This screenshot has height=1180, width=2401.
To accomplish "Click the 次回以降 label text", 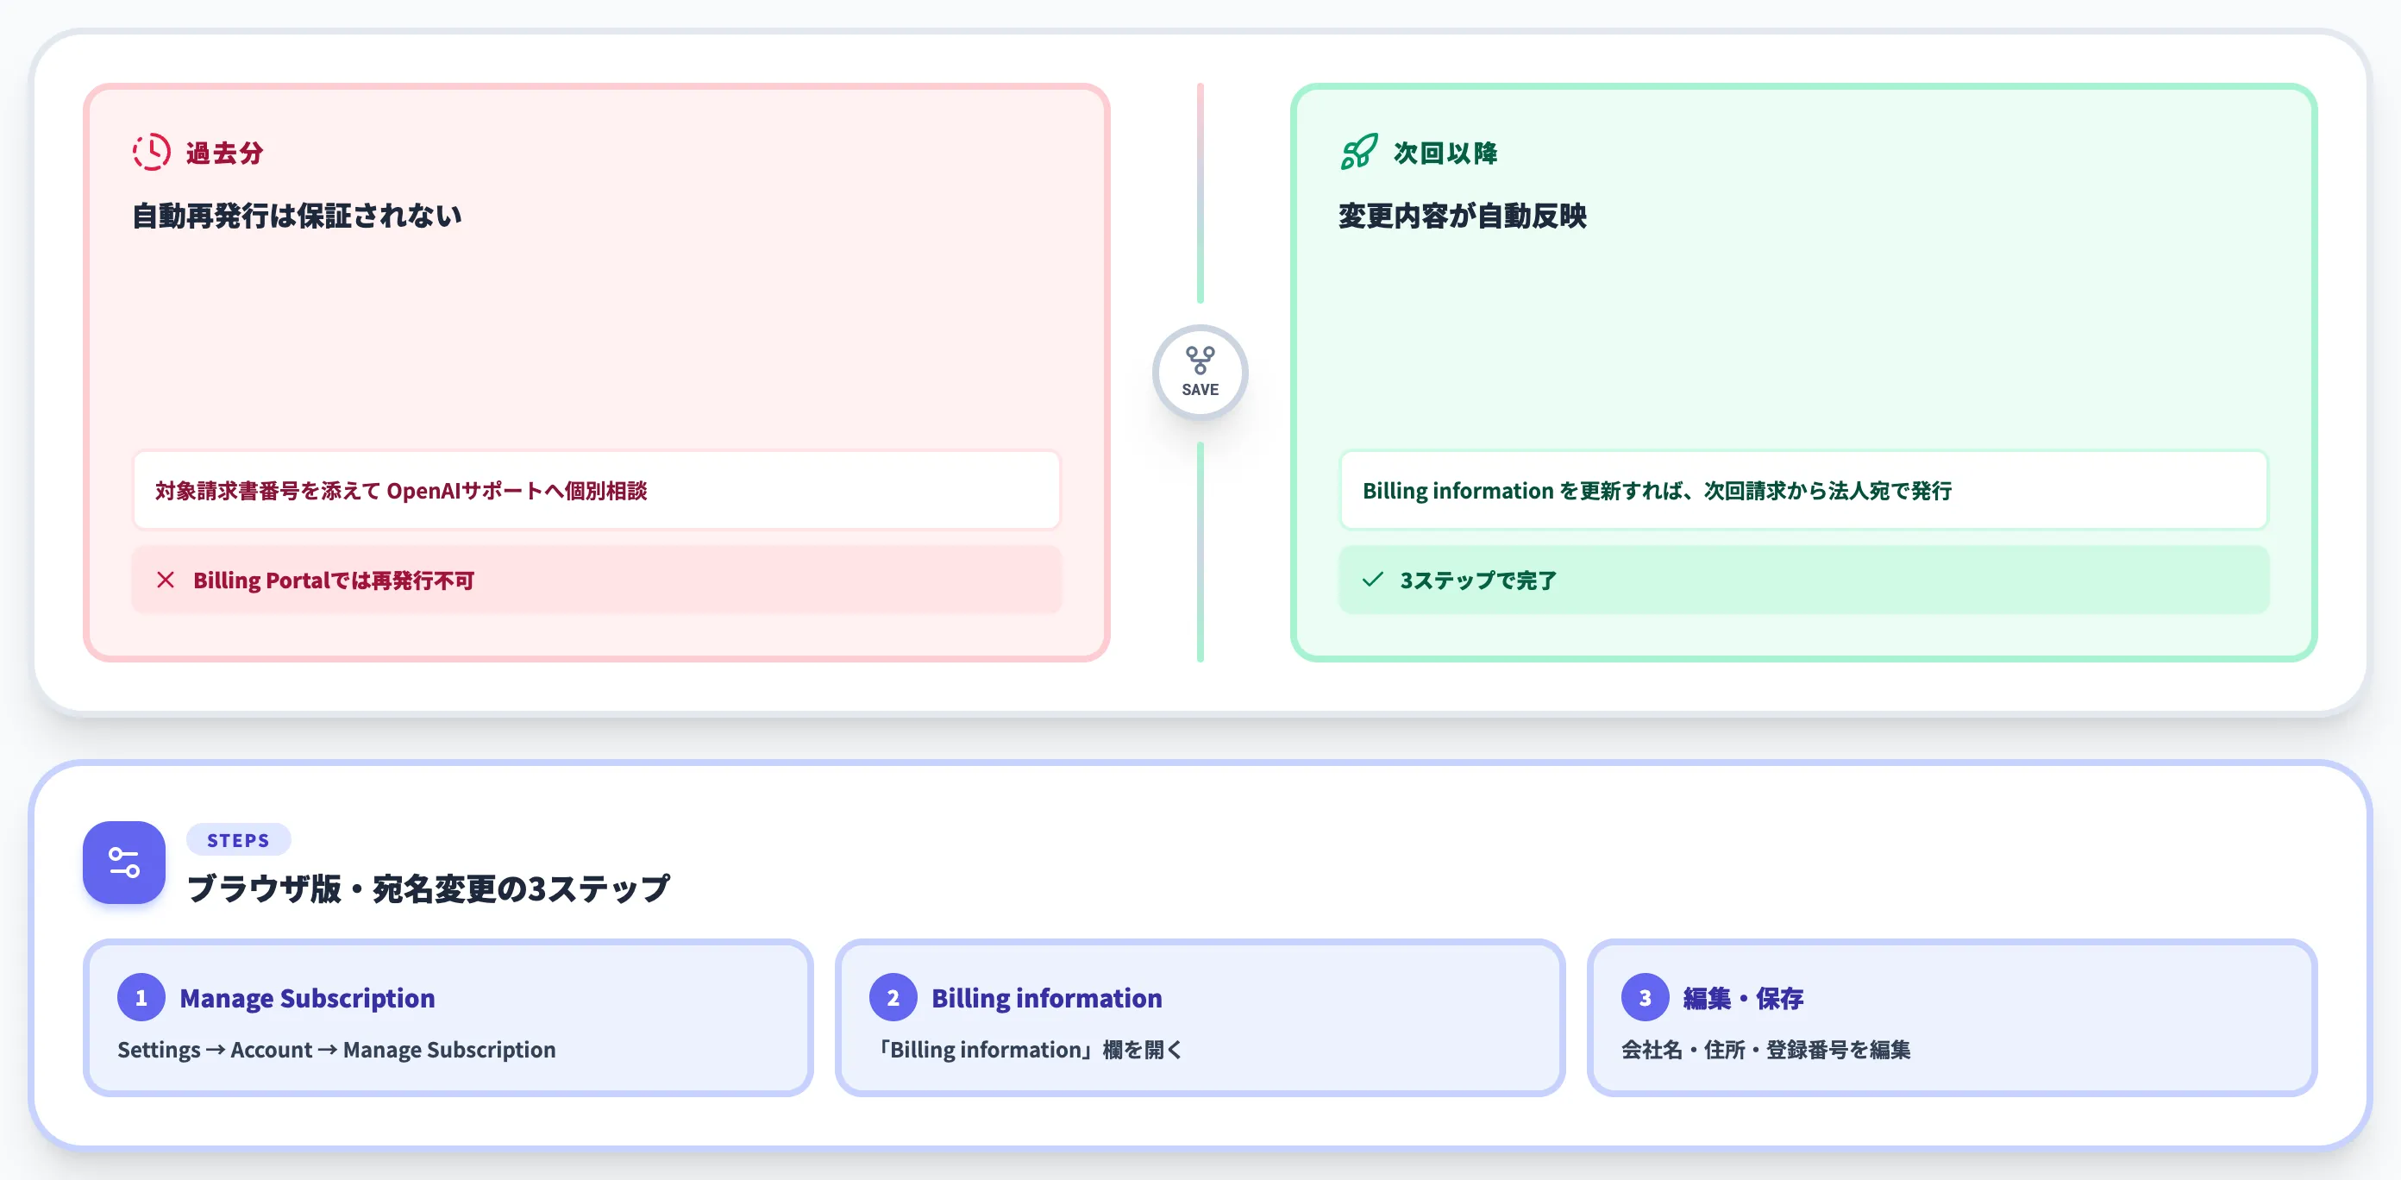I will pyautogui.click(x=1445, y=153).
